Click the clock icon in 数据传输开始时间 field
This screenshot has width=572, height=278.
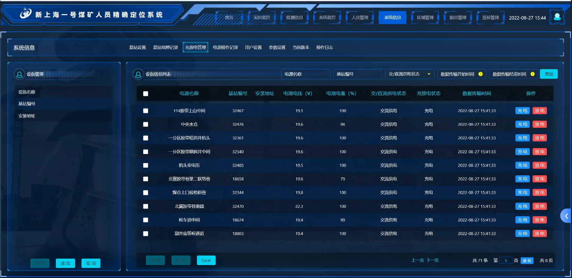point(481,74)
